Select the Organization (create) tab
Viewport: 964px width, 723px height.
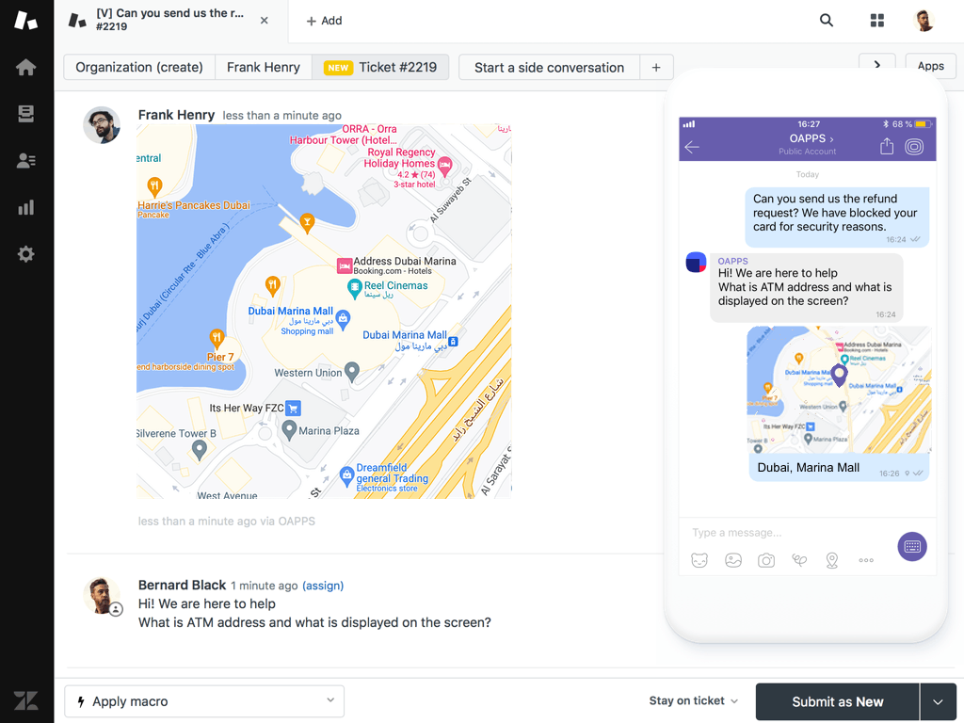139,68
